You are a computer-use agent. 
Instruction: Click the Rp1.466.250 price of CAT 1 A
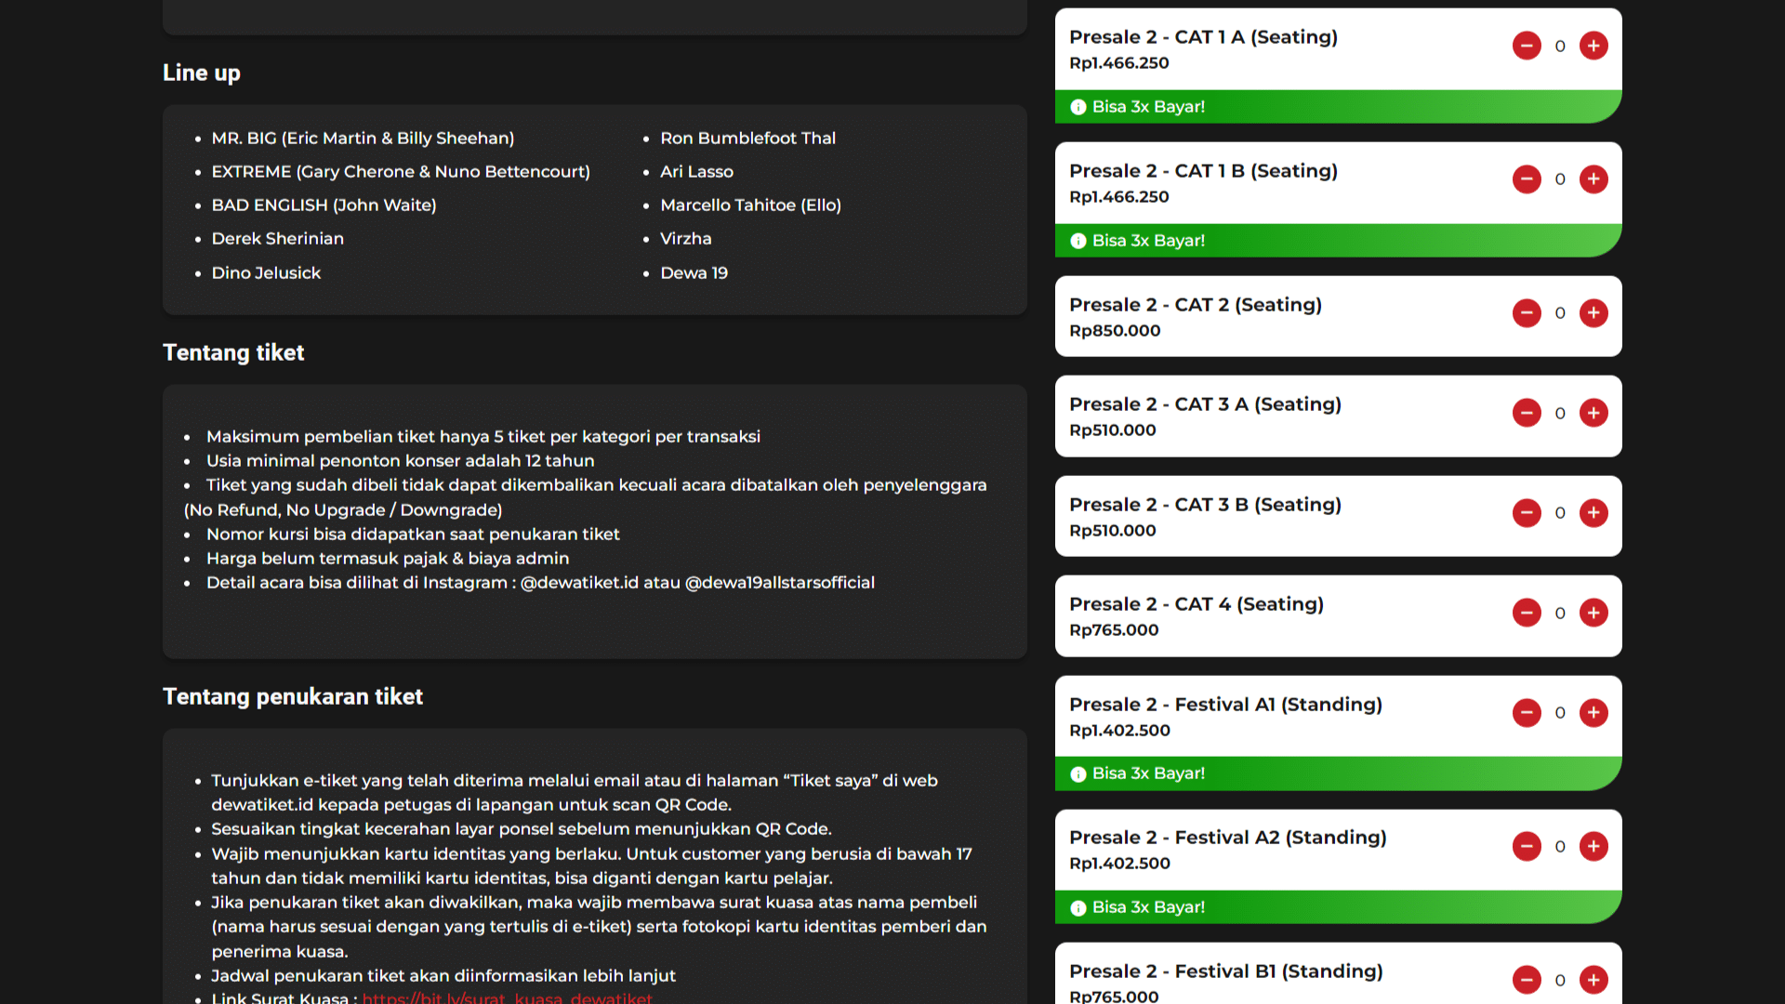tap(1119, 63)
